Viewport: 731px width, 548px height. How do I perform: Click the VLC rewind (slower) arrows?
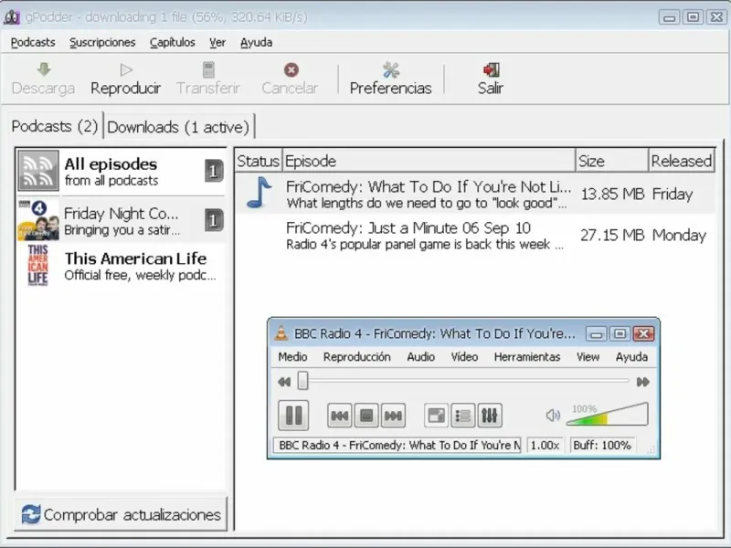pos(284,382)
